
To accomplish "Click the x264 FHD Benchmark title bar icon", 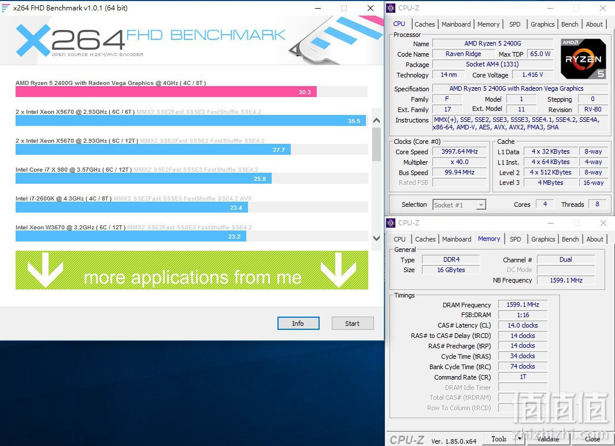I will pyautogui.click(x=6, y=8).
